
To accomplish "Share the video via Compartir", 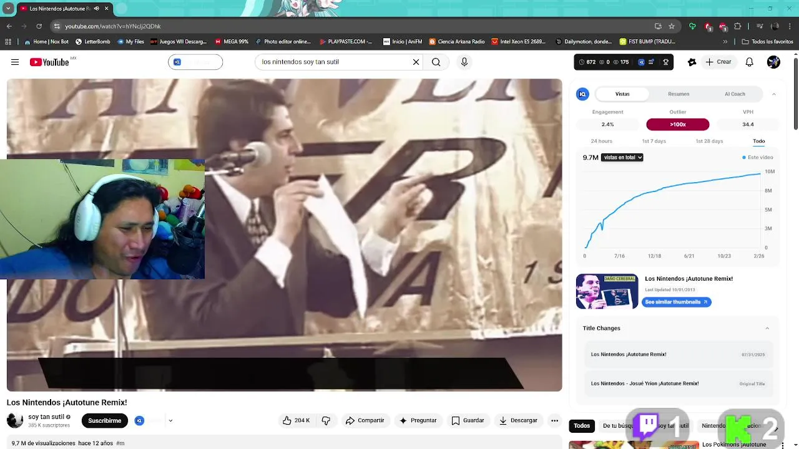I will pyautogui.click(x=365, y=420).
